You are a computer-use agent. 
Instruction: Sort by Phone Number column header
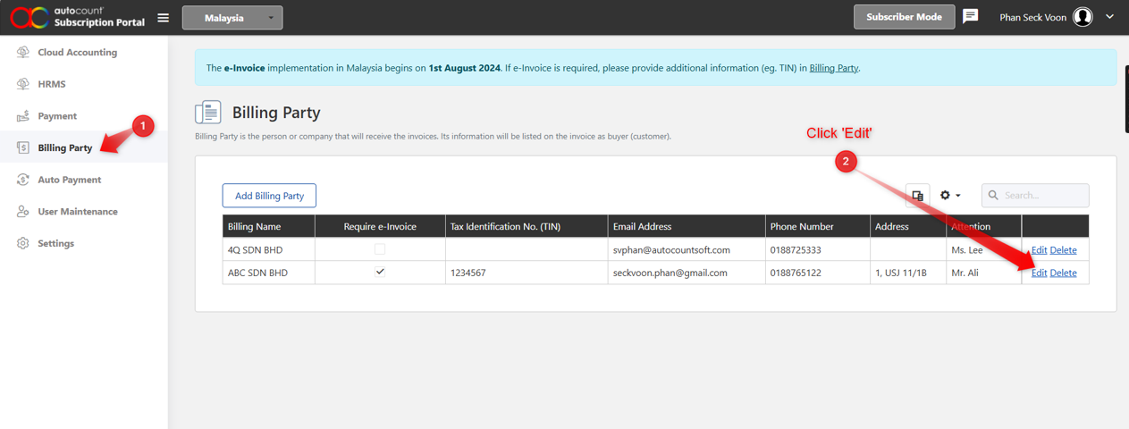coord(818,226)
